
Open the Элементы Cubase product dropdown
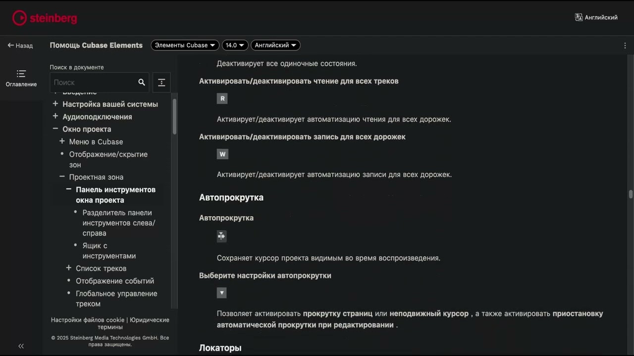[185, 45]
